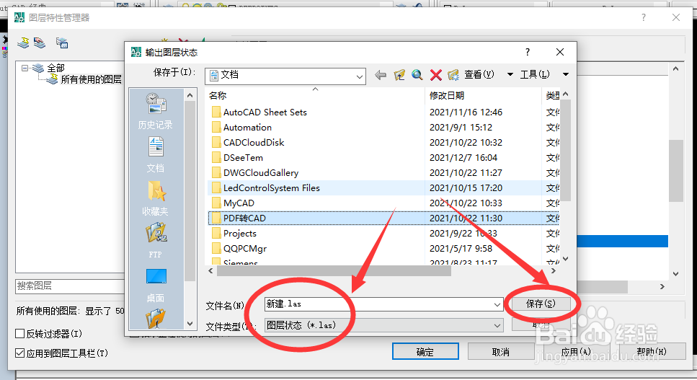Collapse the 全部 tree node
Viewport: 697px width, 380px height.
25,68
